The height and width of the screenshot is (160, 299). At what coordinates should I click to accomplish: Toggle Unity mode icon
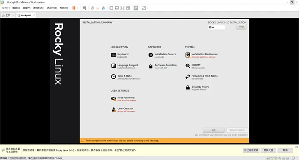(128, 8)
